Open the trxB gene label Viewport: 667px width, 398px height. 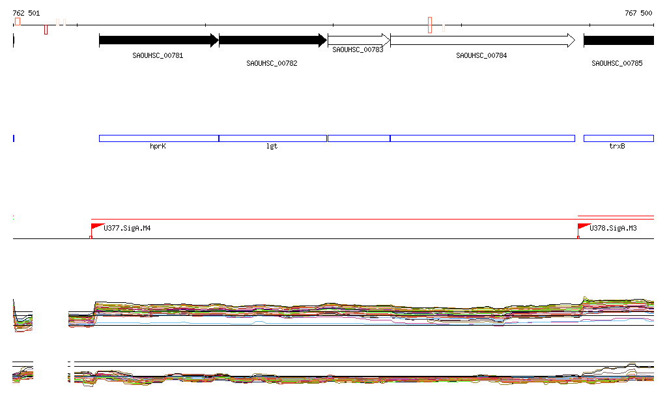617,147
